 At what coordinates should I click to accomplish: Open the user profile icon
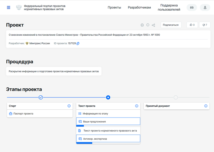pos(205,8)
